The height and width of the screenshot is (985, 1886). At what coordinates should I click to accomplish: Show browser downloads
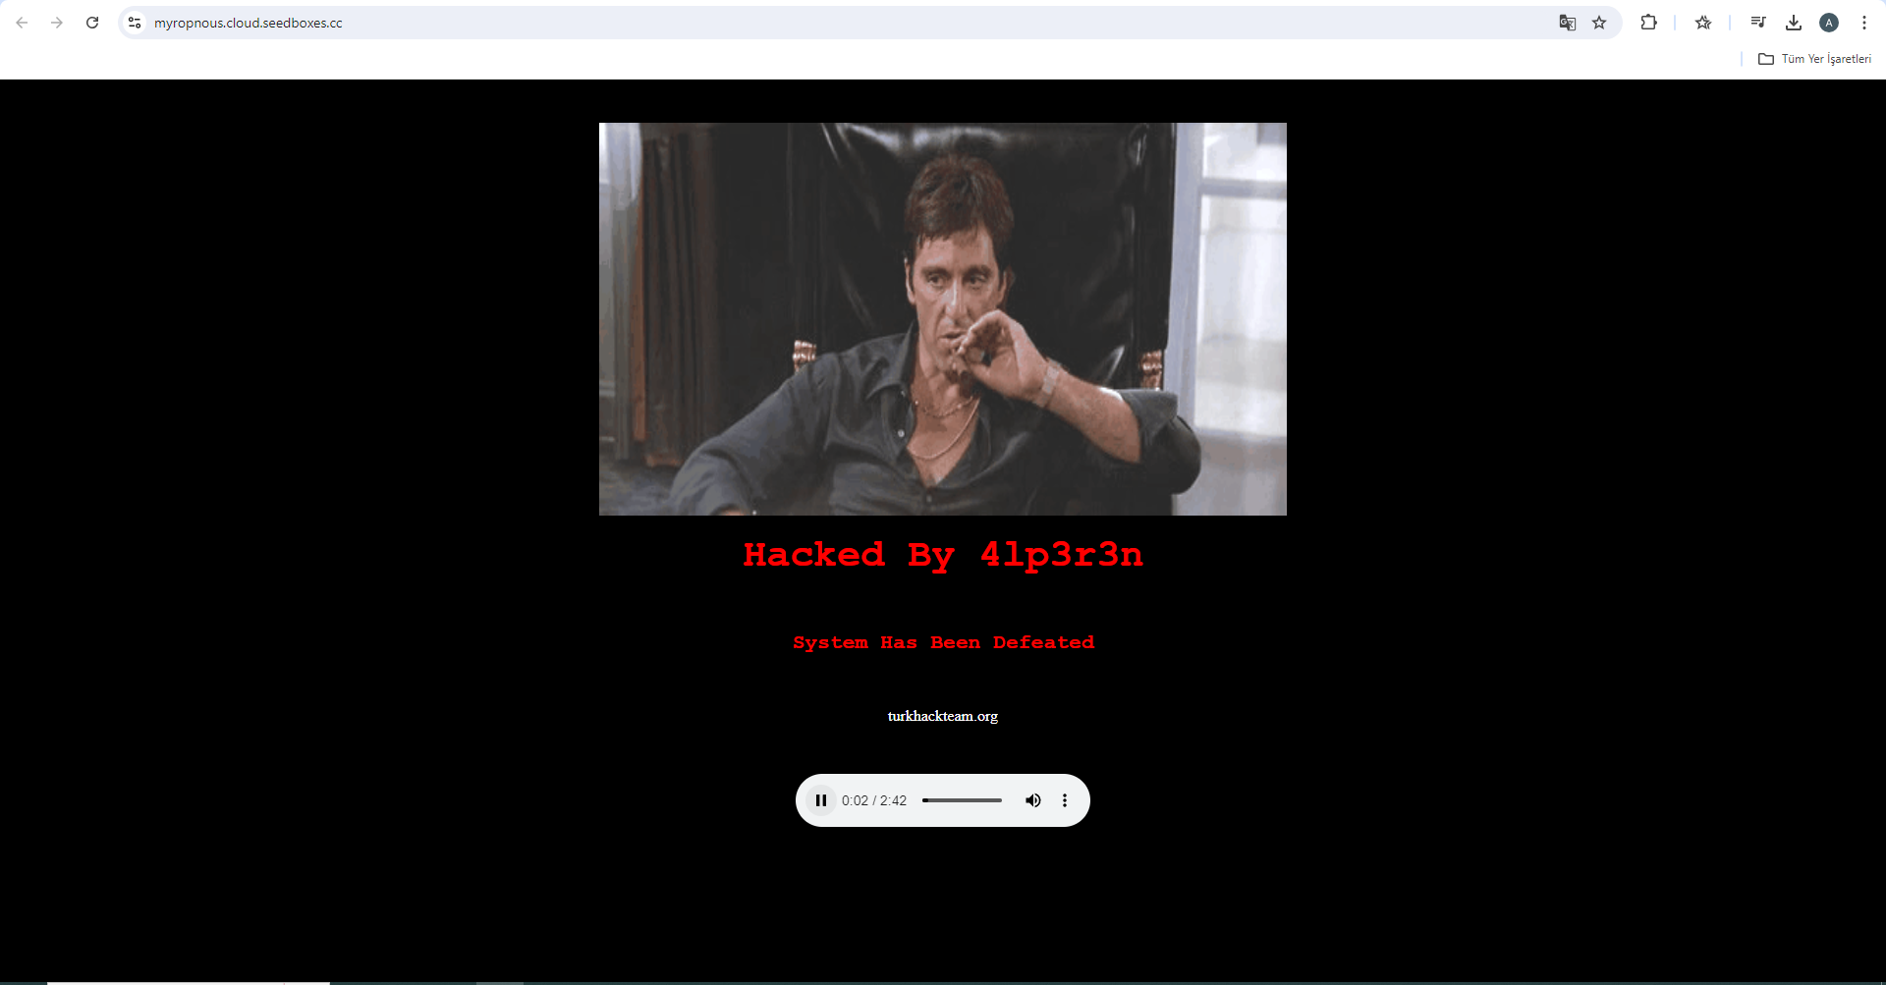click(x=1794, y=23)
